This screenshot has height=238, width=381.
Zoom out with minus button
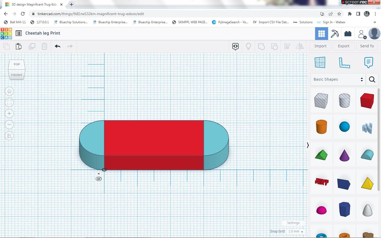[9, 125]
